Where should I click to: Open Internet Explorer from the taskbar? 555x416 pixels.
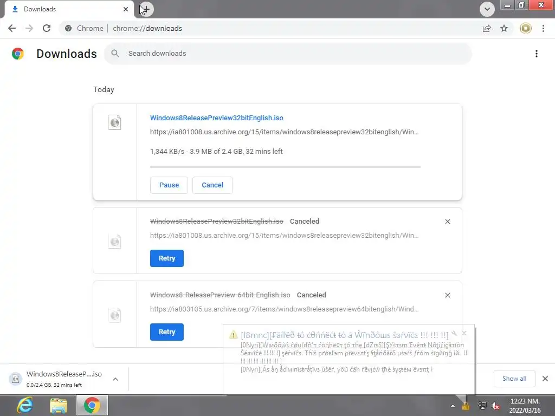[x=25, y=405]
